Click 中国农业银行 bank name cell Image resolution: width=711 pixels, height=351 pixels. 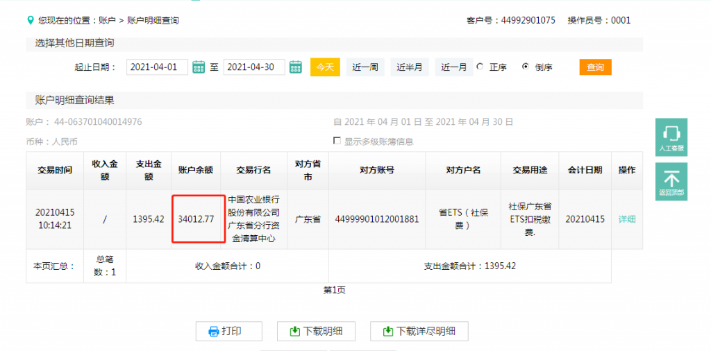click(254, 219)
